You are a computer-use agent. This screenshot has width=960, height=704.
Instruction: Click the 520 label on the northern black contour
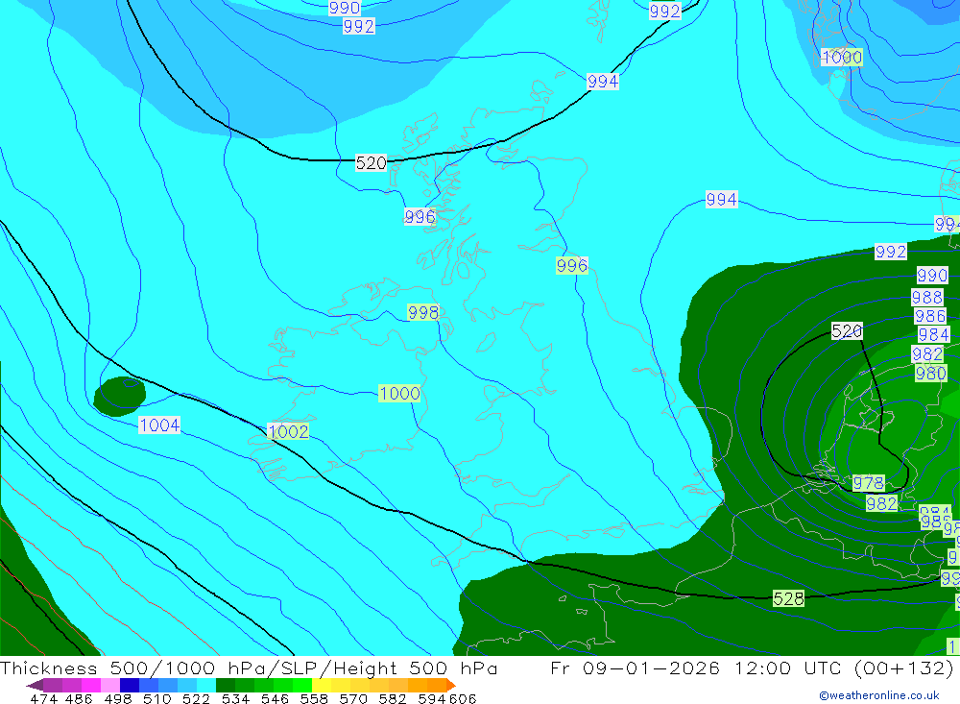(371, 163)
